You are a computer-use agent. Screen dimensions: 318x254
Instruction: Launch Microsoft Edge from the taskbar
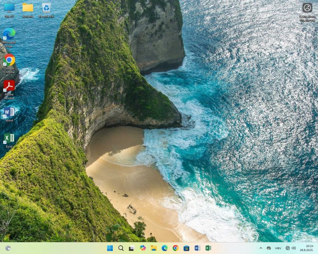pyautogui.click(x=165, y=248)
